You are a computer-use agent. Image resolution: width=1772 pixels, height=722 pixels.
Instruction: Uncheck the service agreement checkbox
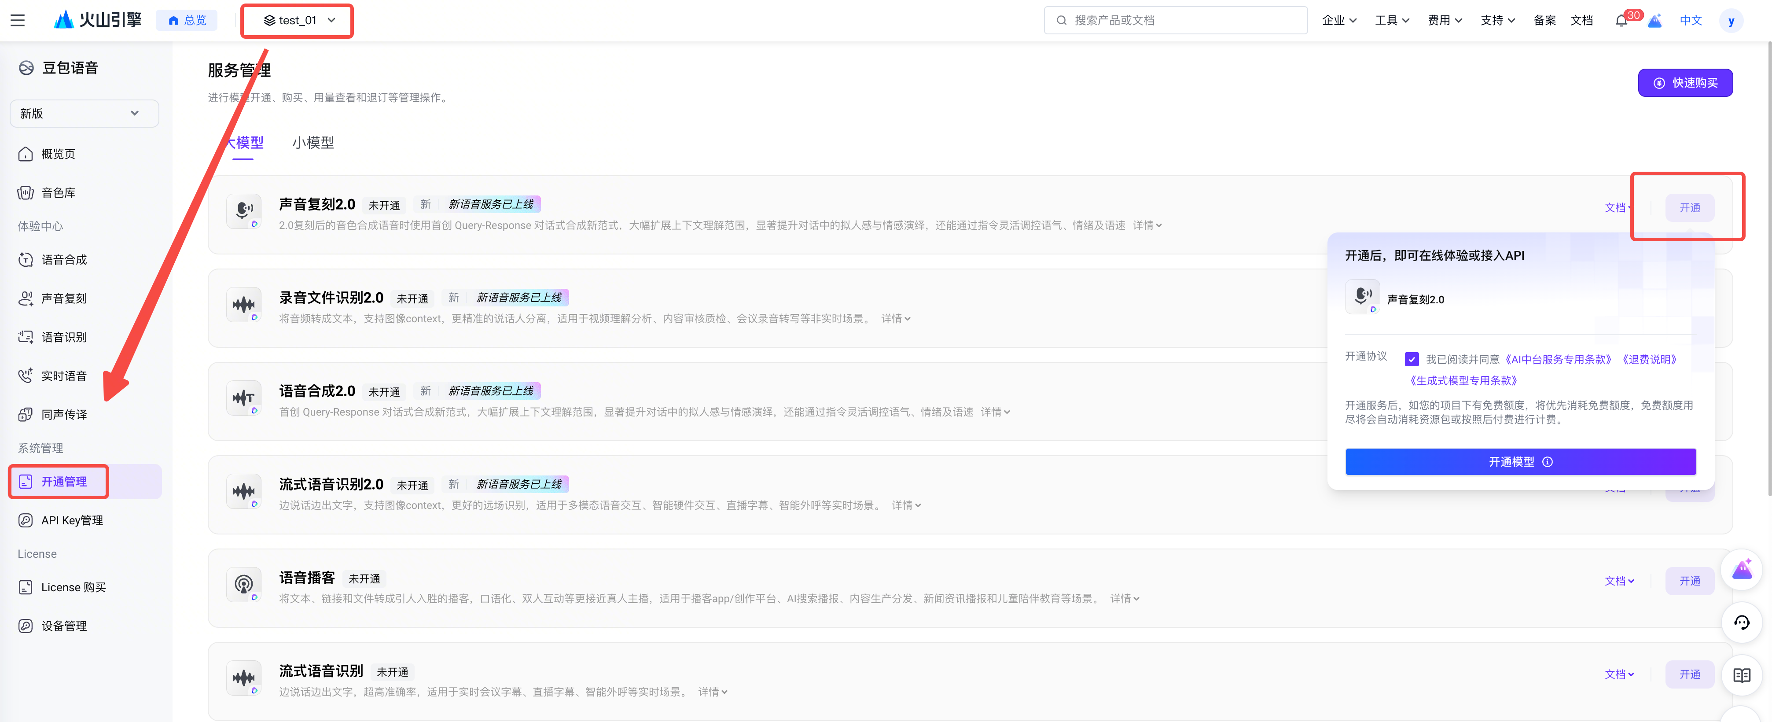click(x=1412, y=359)
